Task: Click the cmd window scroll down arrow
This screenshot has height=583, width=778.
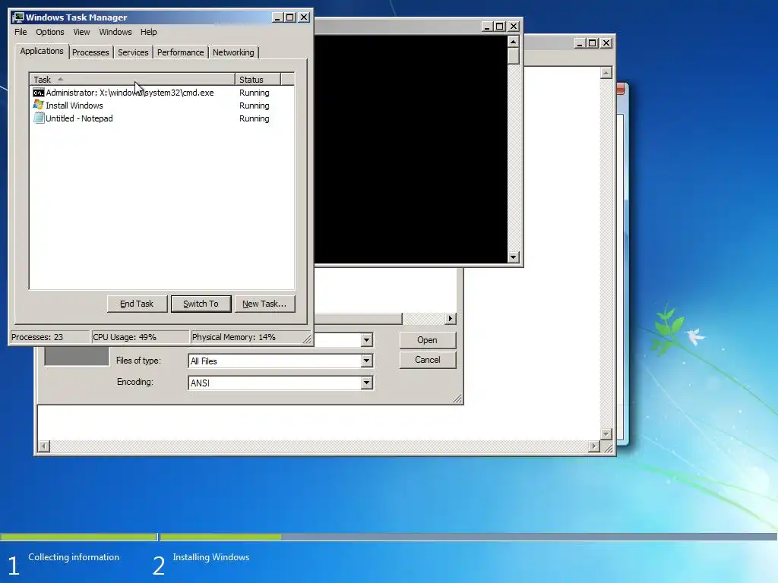Action: click(x=513, y=257)
